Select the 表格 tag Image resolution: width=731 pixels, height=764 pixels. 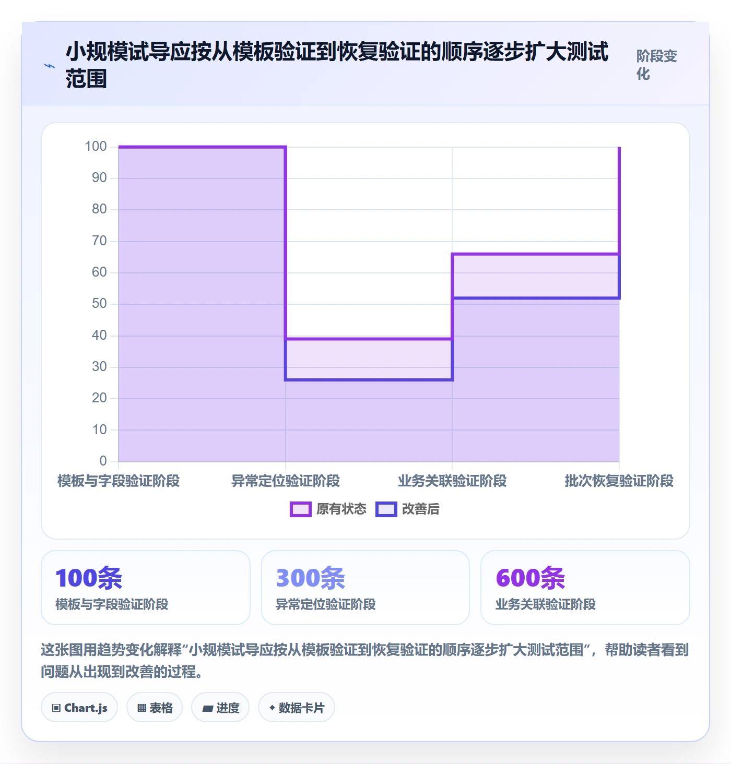point(155,708)
